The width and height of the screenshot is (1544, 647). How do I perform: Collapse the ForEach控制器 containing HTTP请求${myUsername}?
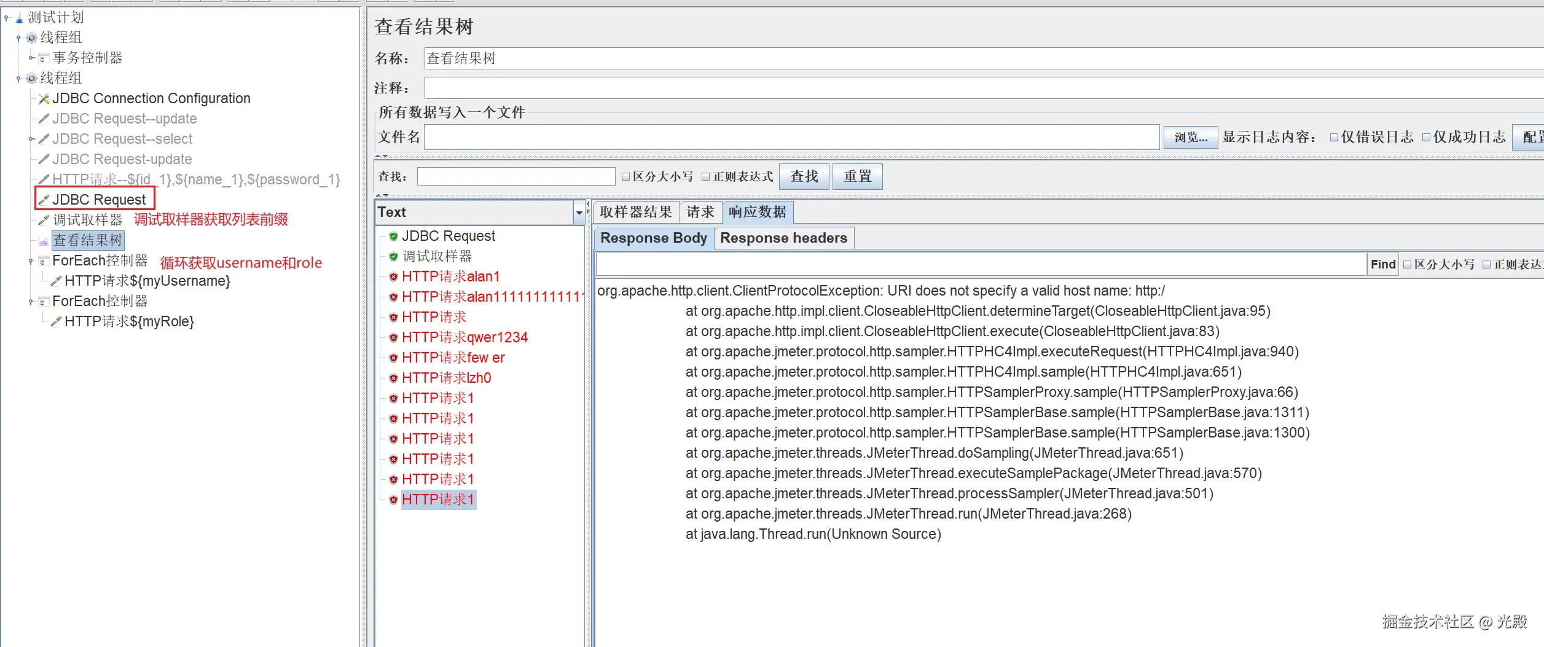pyautogui.click(x=31, y=261)
